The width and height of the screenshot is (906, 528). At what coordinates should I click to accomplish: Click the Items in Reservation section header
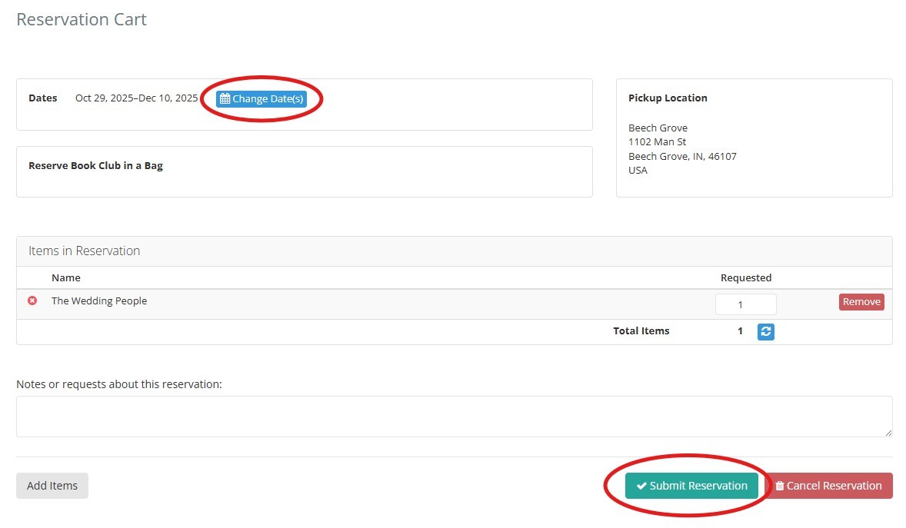pyautogui.click(x=83, y=251)
